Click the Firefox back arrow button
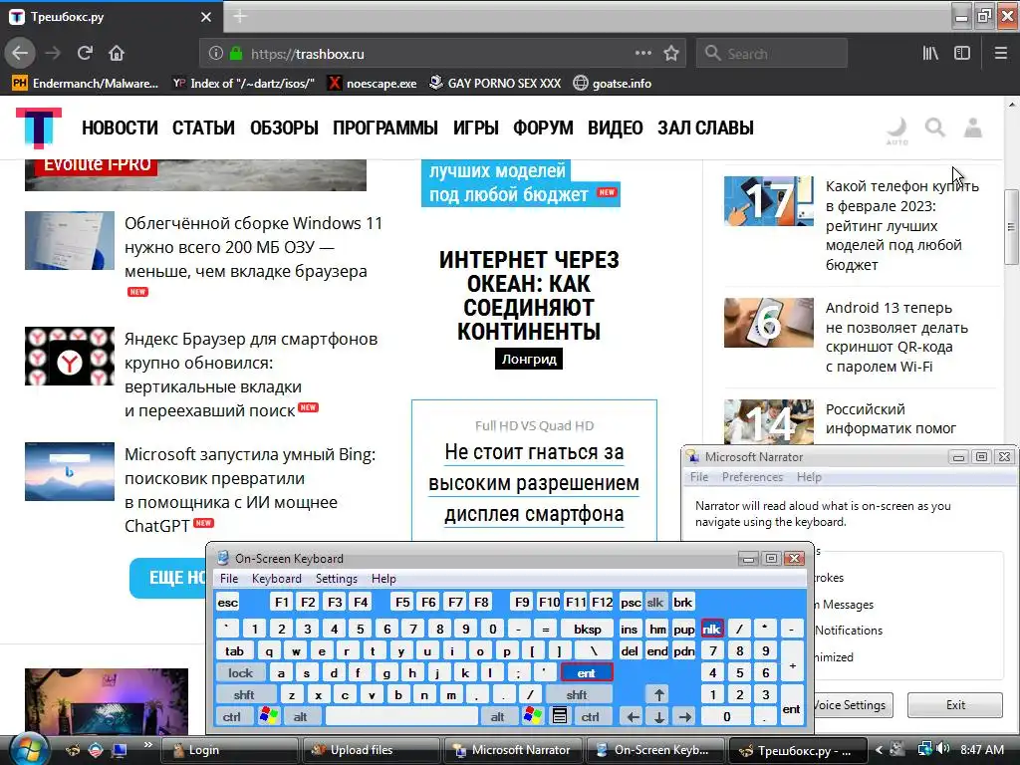The image size is (1020, 765). coord(20,54)
